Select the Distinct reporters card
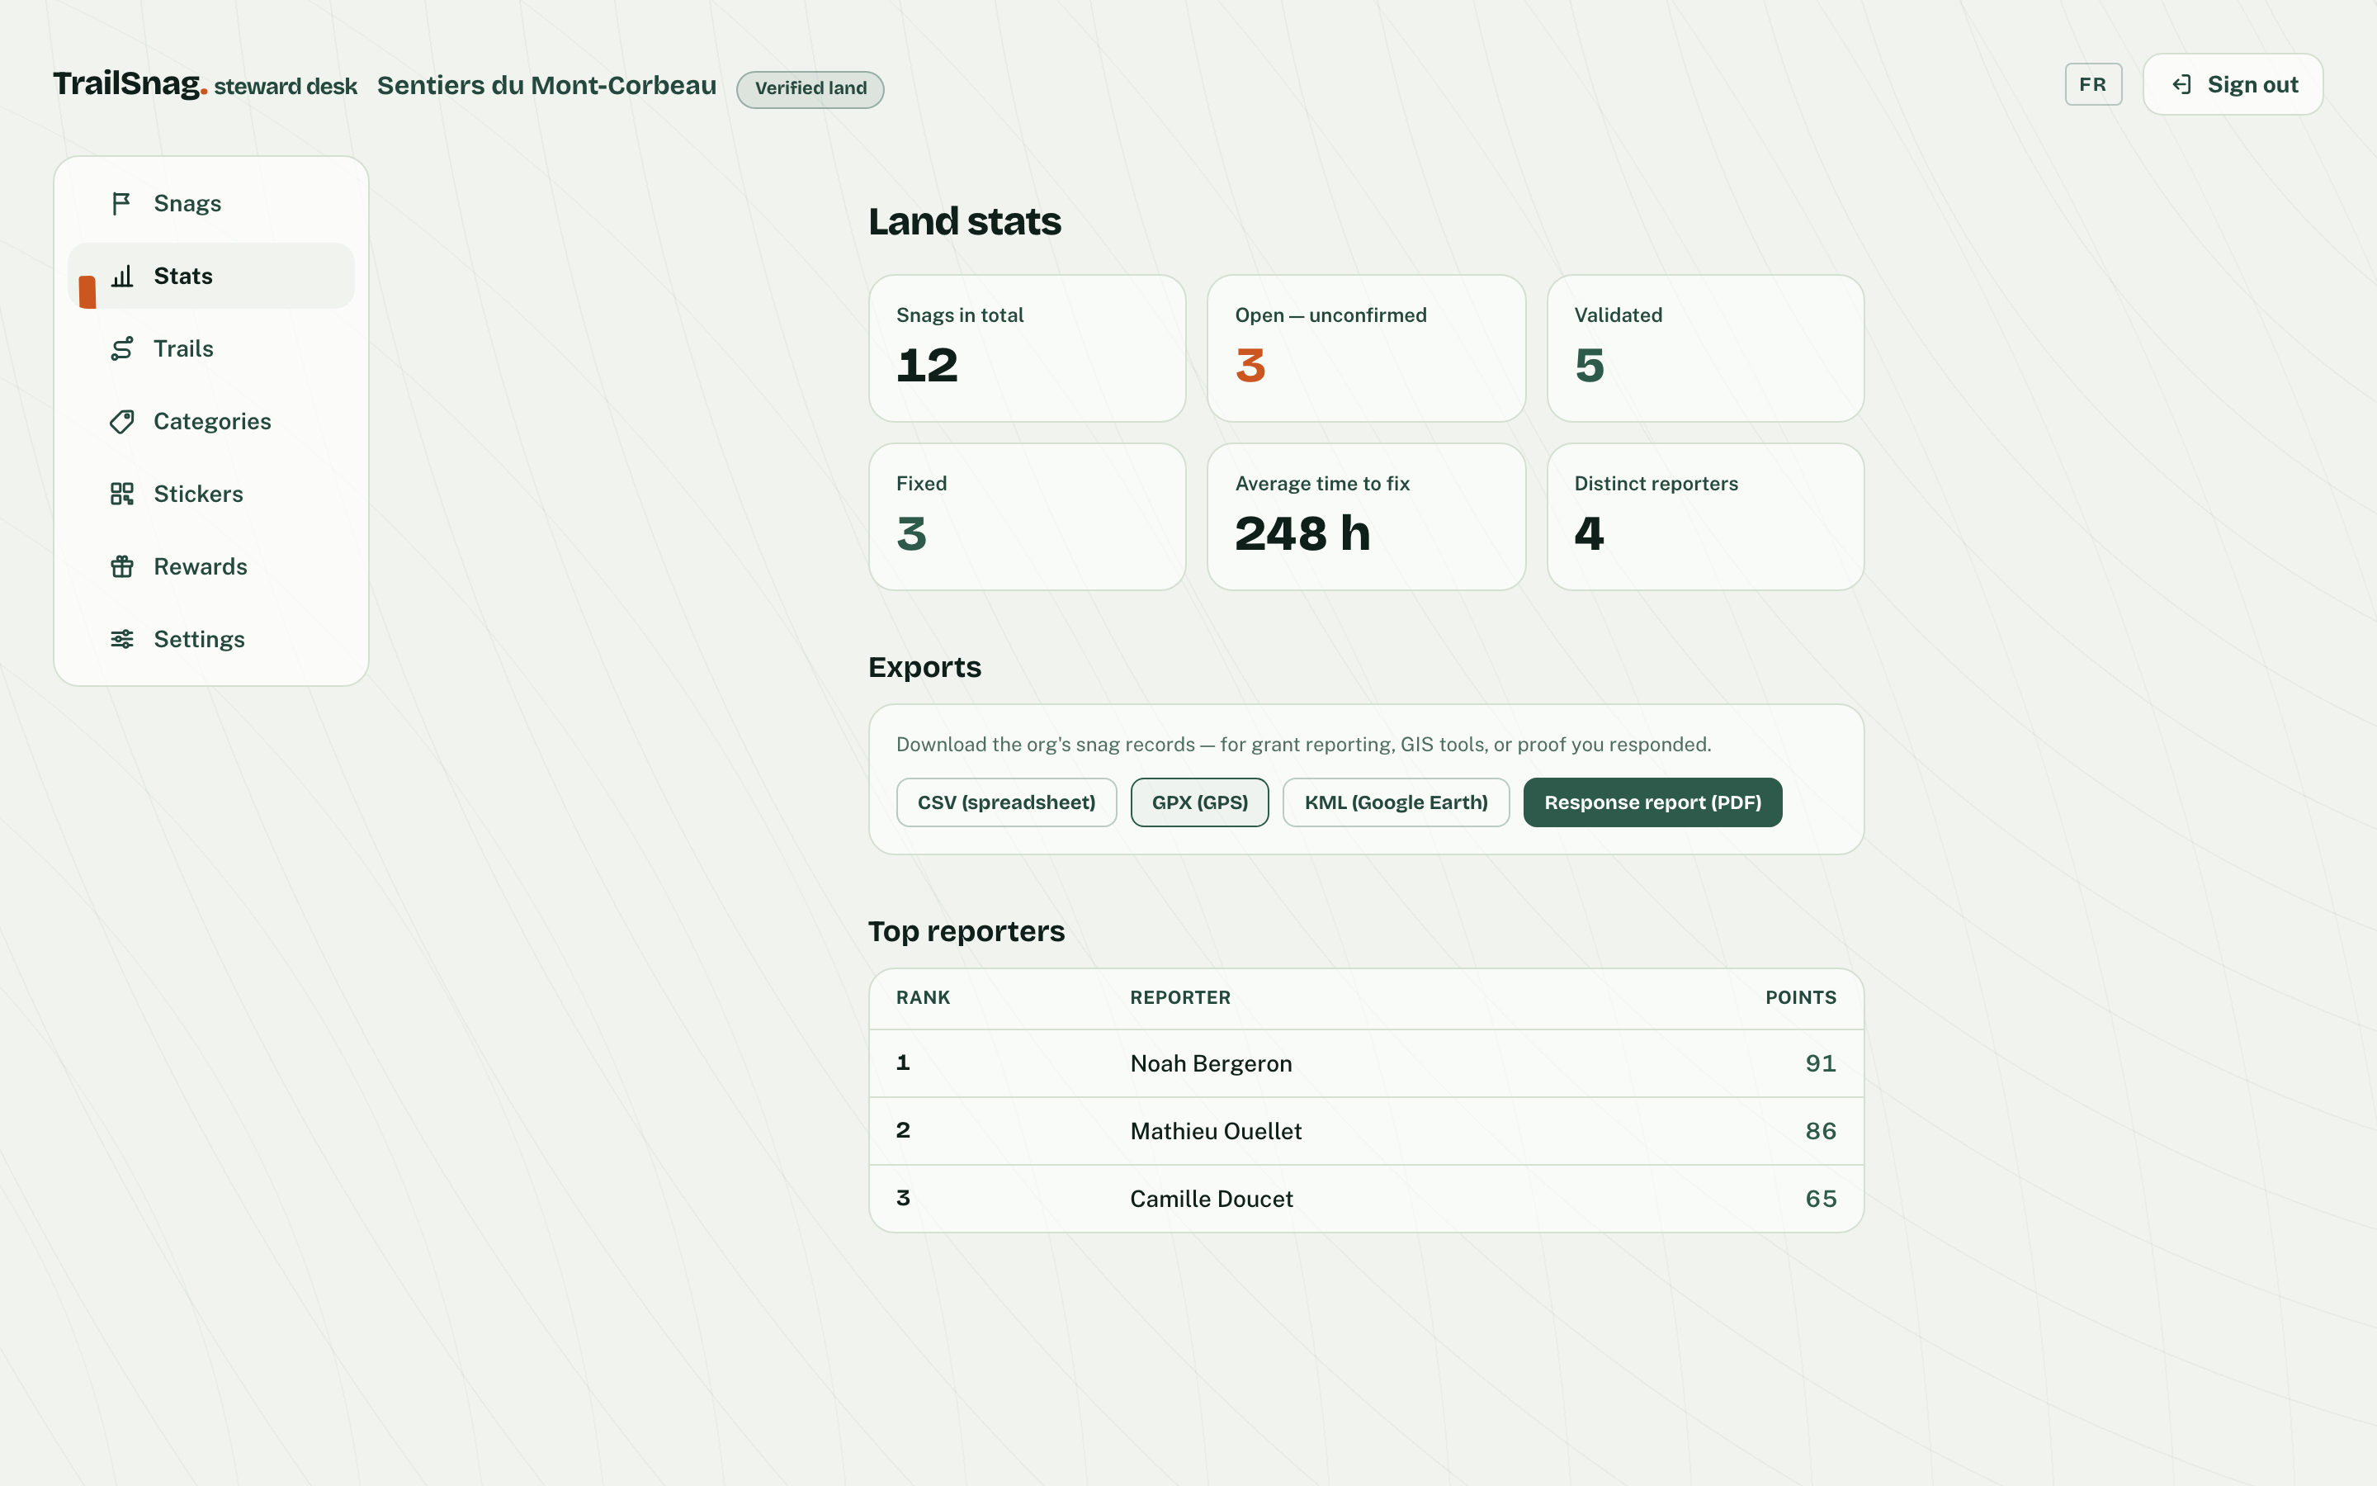The height and width of the screenshot is (1486, 2377). click(x=1705, y=517)
